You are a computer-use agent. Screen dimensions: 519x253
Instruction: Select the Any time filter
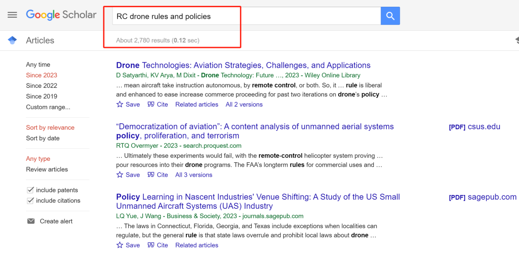pyautogui.click(x=38, y=65)
